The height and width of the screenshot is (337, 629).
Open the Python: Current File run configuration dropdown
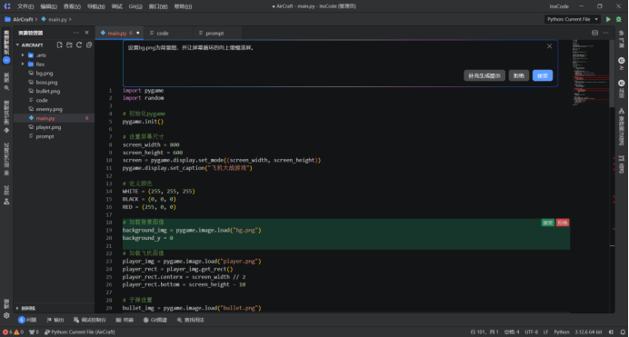(573, 19)
